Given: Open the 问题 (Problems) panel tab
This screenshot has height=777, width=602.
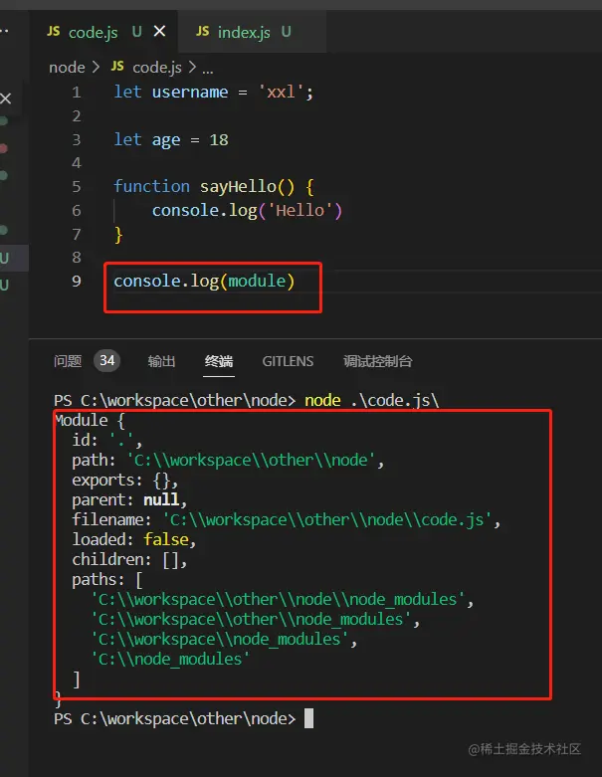Looking at the screenshot, I should pyautogui.click(x=68, y=361).
